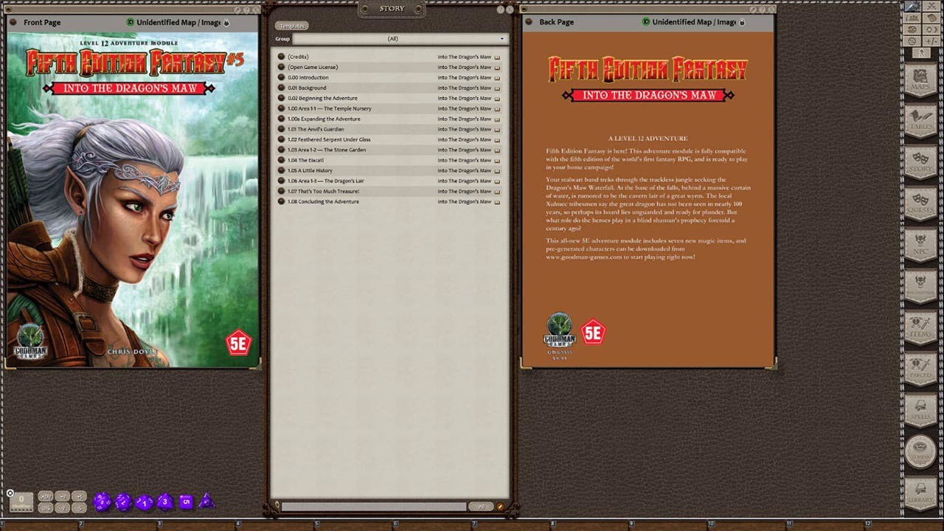
Task: Open the Group dropdown showing (All)
Action: click(399, 38)
